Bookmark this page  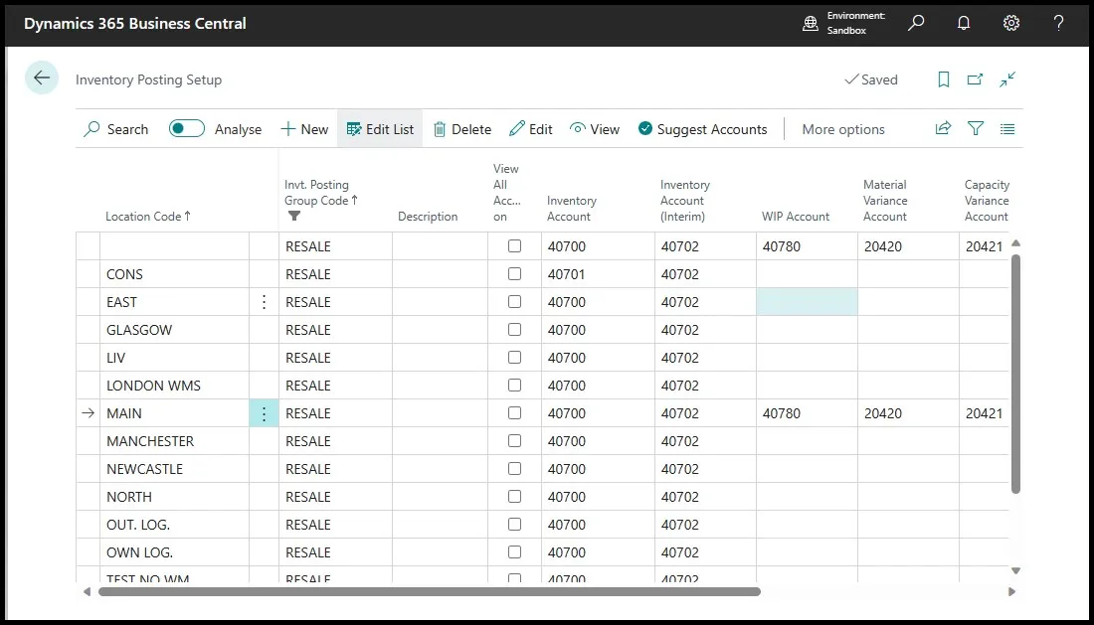coord(943,79)
